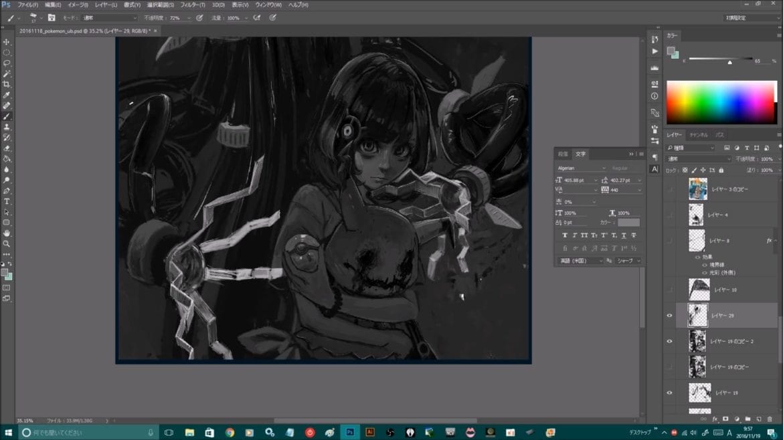Create a new layer with the new-layer icon
The image size is (783, 440).
pyautogui.click(x=759, y=419)
